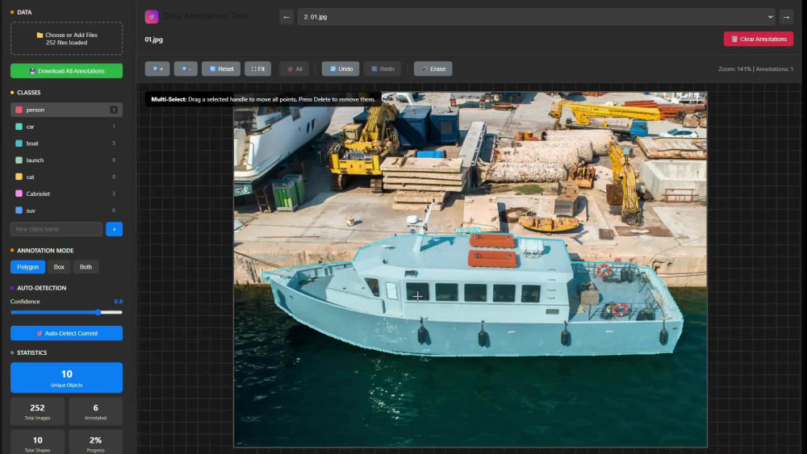
Task: Add new class with plus button
Action: point(115,229)
